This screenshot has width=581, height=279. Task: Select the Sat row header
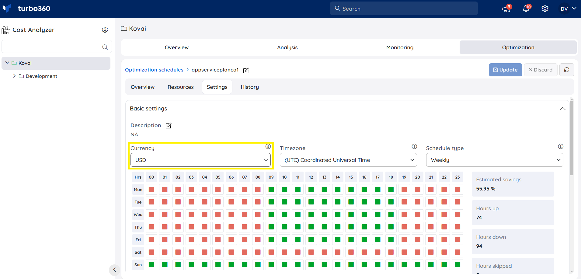[x=138, y=252]
